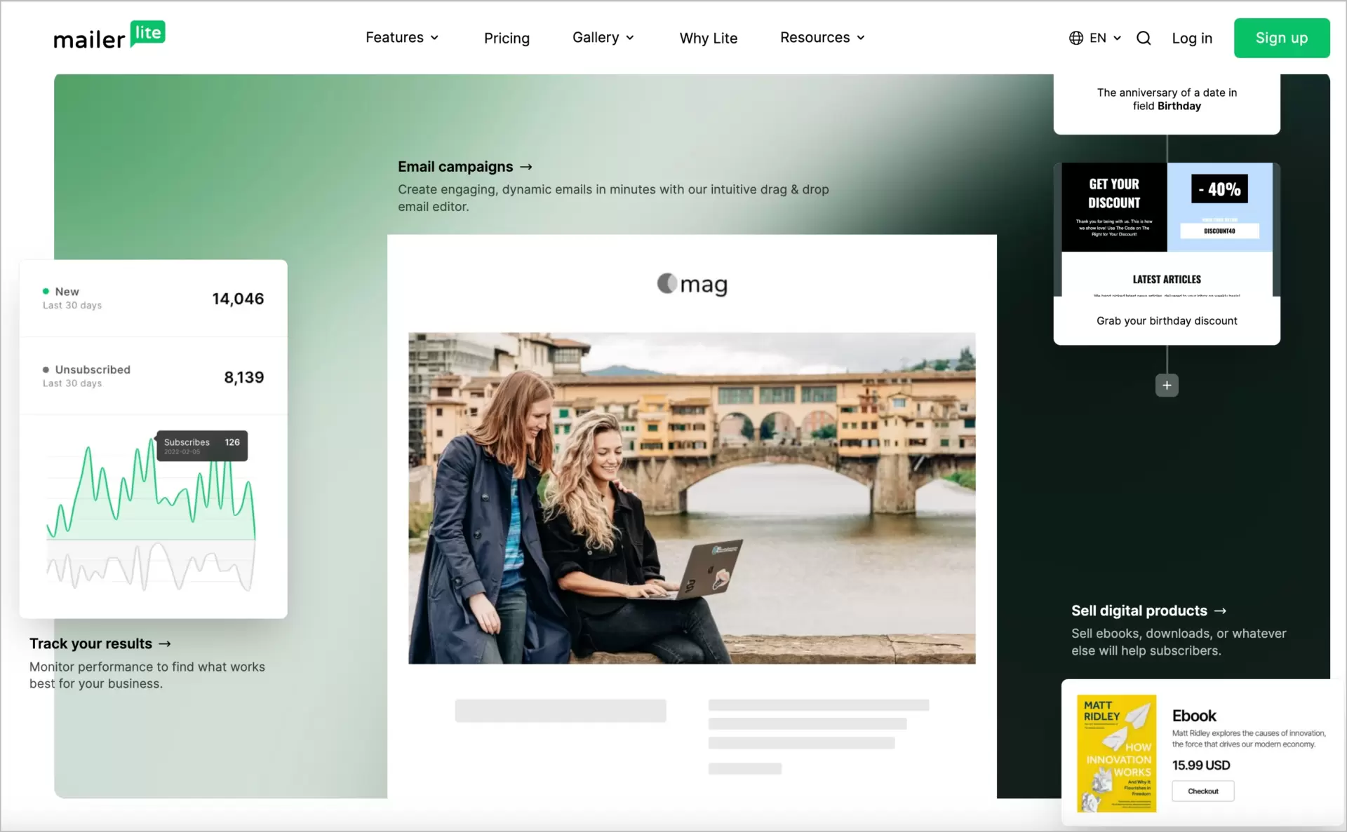1347x832 pixels.
Task: Click the MailerLite logo
Action: [x=109, y=34]
